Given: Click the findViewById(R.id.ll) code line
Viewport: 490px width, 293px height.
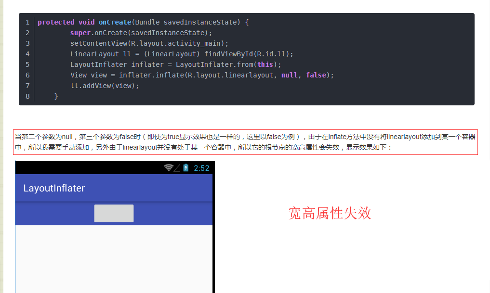Looking at the screenshot, I should (x=182, y=54).
